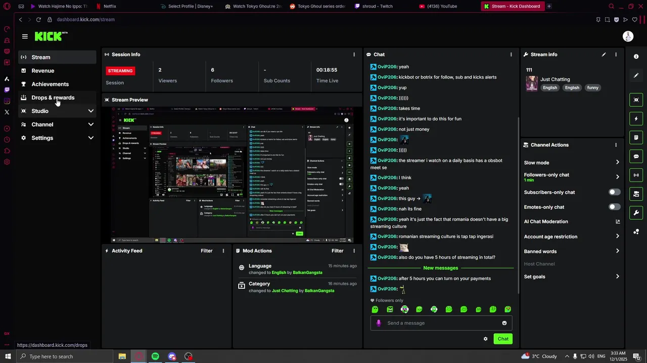
Task: Toggle the lightning bolt panel icon in right sidebar
Action: pyautogui.click(x=636, y=118)
